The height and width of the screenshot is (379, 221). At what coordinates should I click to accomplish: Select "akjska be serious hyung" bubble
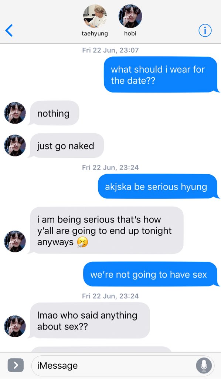[x=158, y=187]
